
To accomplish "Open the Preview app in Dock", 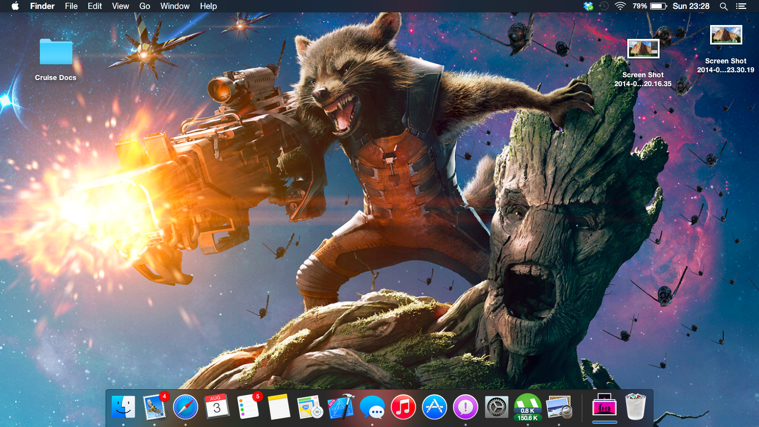I will click(x=559, y=407).
